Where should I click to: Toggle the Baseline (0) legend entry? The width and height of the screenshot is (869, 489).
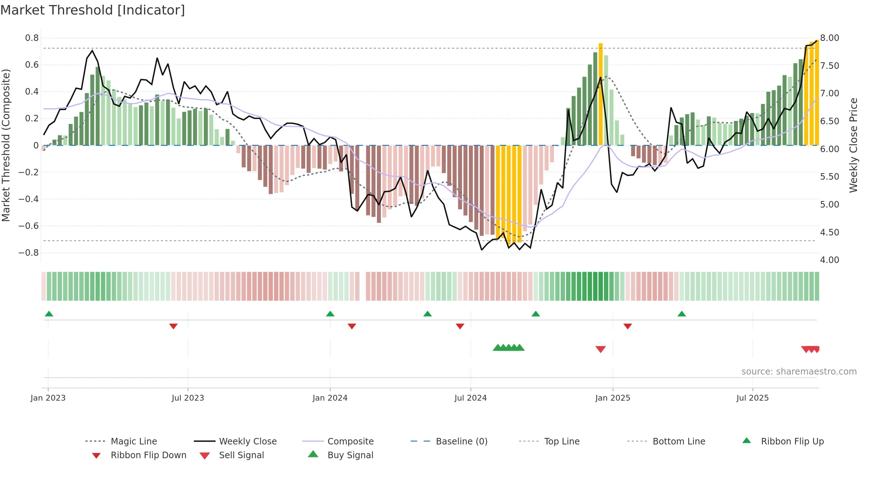pos(449,441)
